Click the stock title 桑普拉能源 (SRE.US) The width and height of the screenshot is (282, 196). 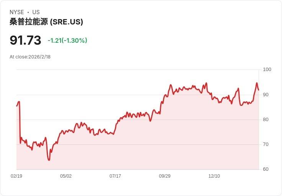[x=46, y=22]
